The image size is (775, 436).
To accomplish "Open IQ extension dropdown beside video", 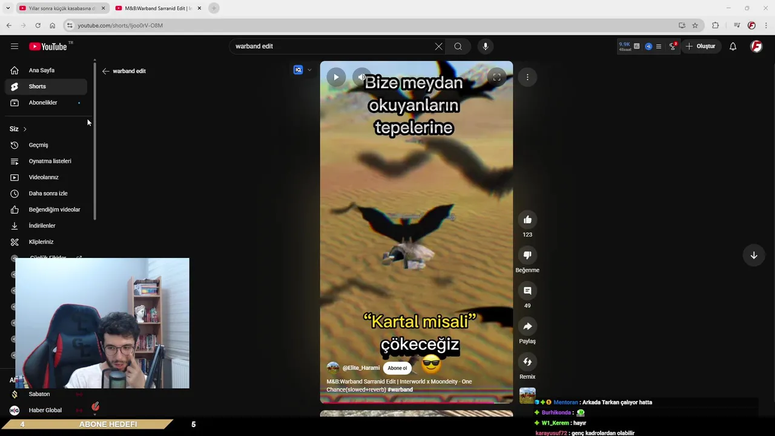I will (309, 70).
